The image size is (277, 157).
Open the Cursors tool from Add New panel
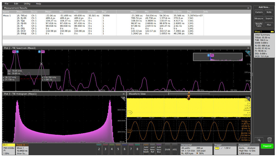[x=259, y=12]
